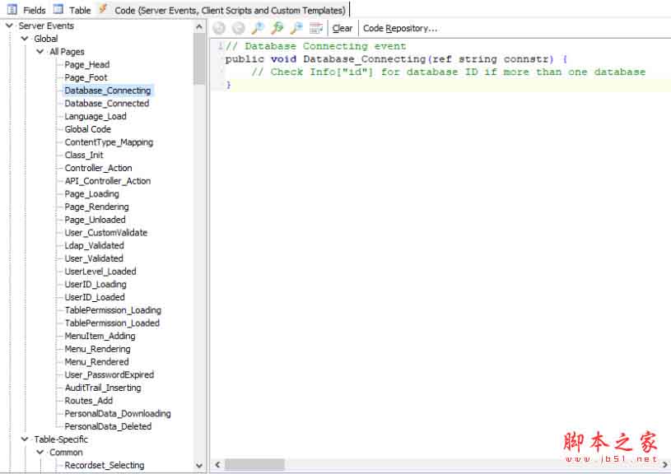Open the Find search tool
Screen dimensions: 671x474
(258, 27)
